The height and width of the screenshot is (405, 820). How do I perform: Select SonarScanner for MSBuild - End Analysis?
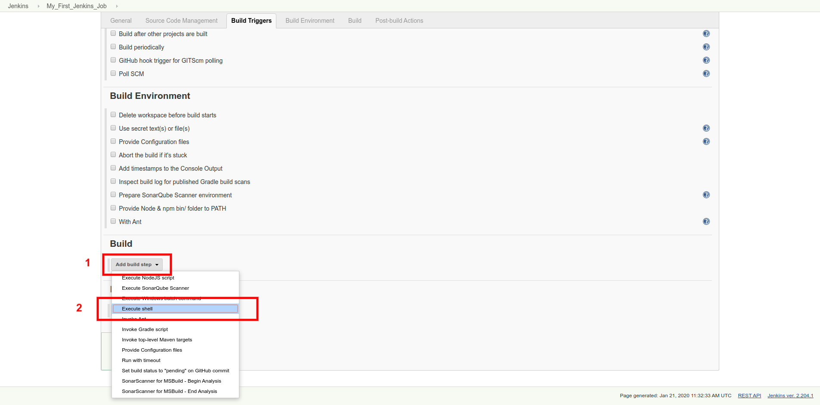(175, 391)
